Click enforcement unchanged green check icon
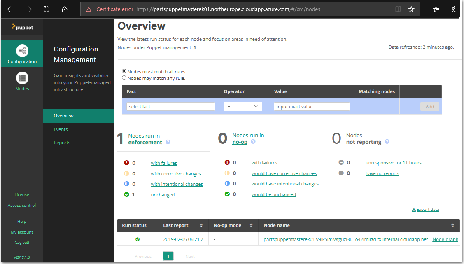 (x=127, y=194)
